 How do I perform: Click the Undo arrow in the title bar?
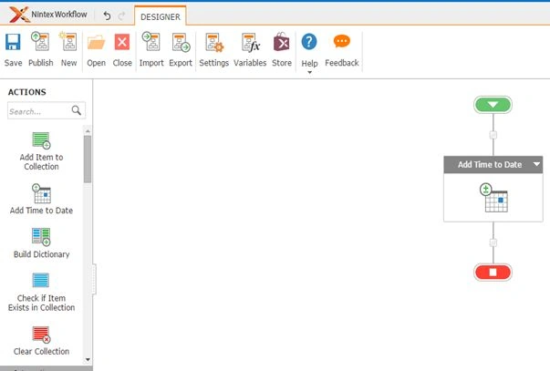pos(107,15)
